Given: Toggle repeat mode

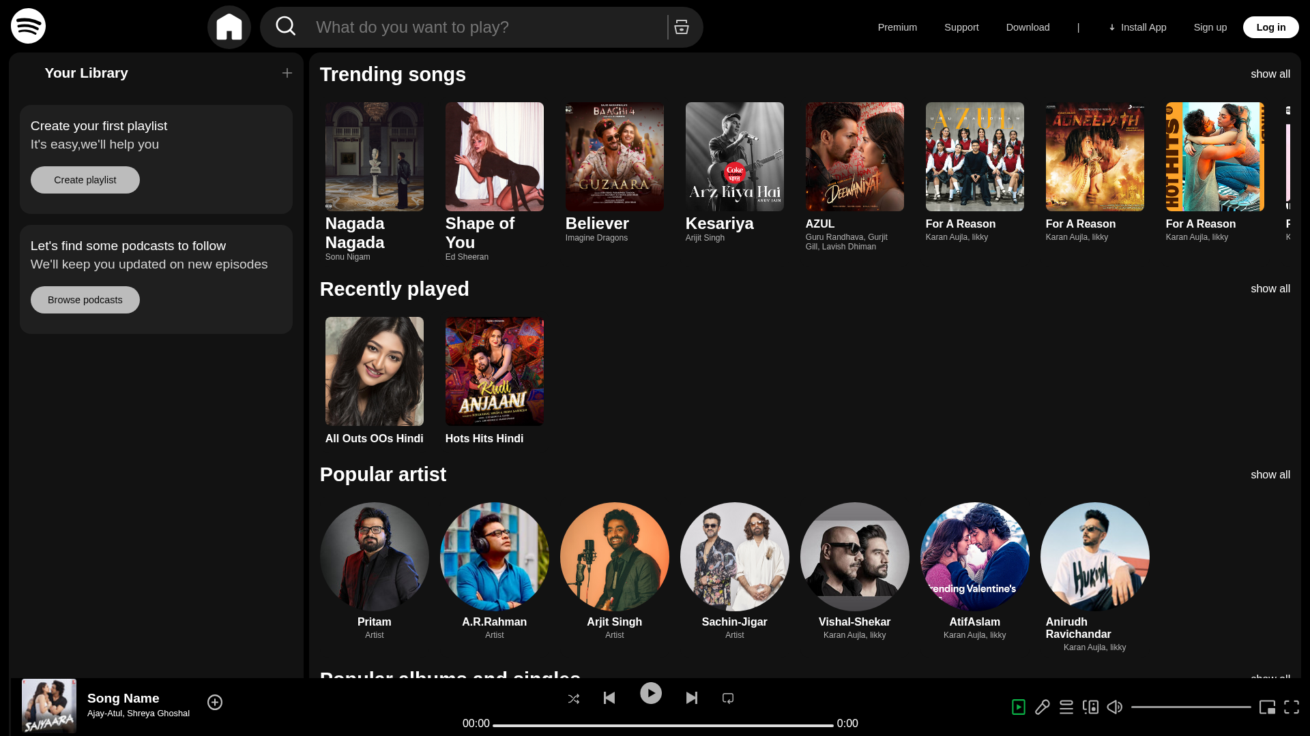Looking at the screenshot, I should pos(728,699).
